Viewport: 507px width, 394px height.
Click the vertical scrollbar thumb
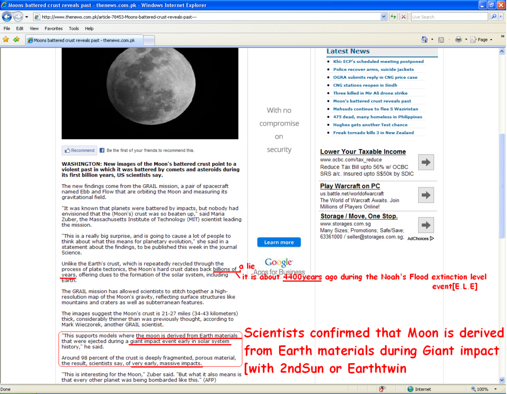(x=502, y=186)
